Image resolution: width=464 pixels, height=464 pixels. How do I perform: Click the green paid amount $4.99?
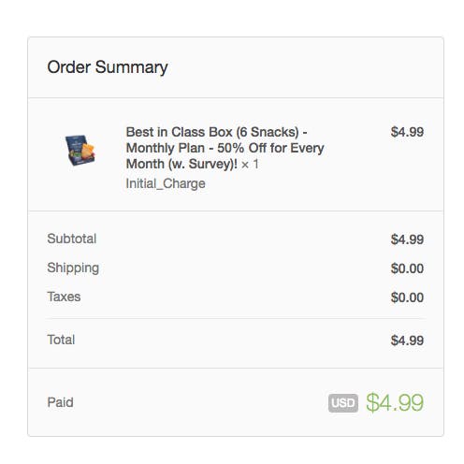tap(395, 402)
